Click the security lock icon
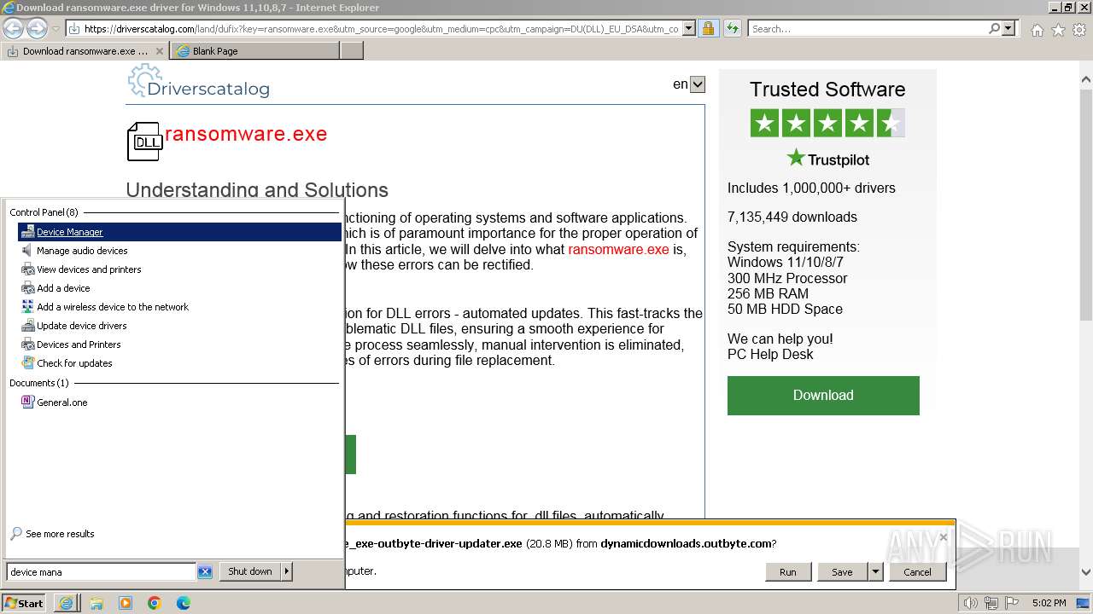 point(709,28)
